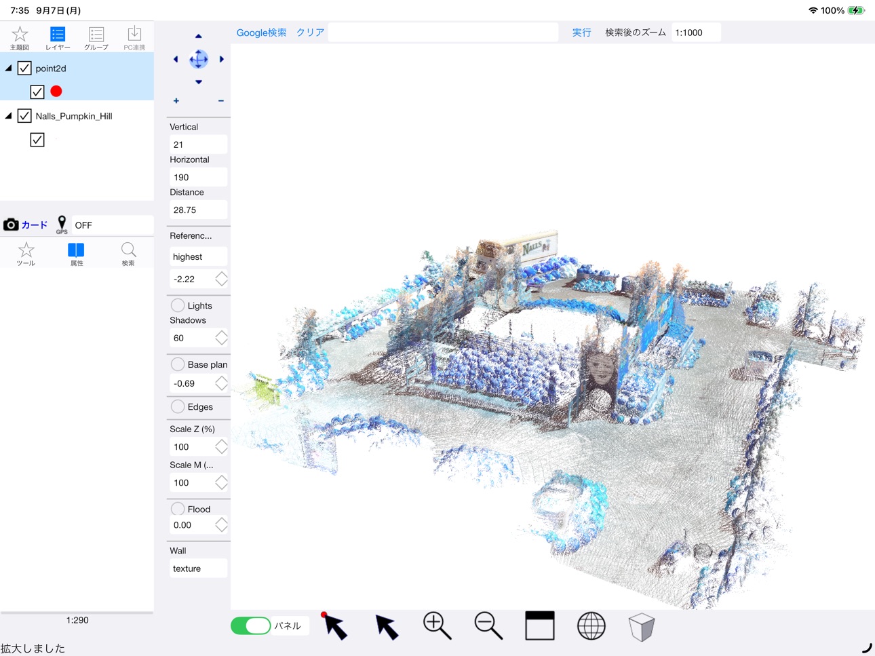Screen dimensions: 875x656
Task: Switch to the グループ tab
Action: point(96,37)
